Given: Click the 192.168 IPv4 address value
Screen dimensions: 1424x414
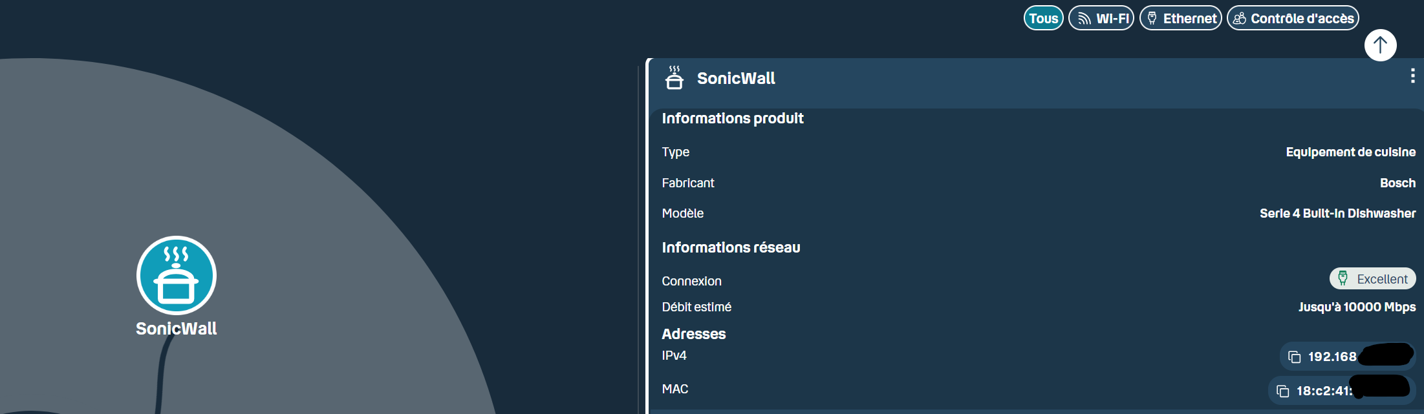Looking at the screenshot, I should pyautogui.click(x=1332, y=357).
